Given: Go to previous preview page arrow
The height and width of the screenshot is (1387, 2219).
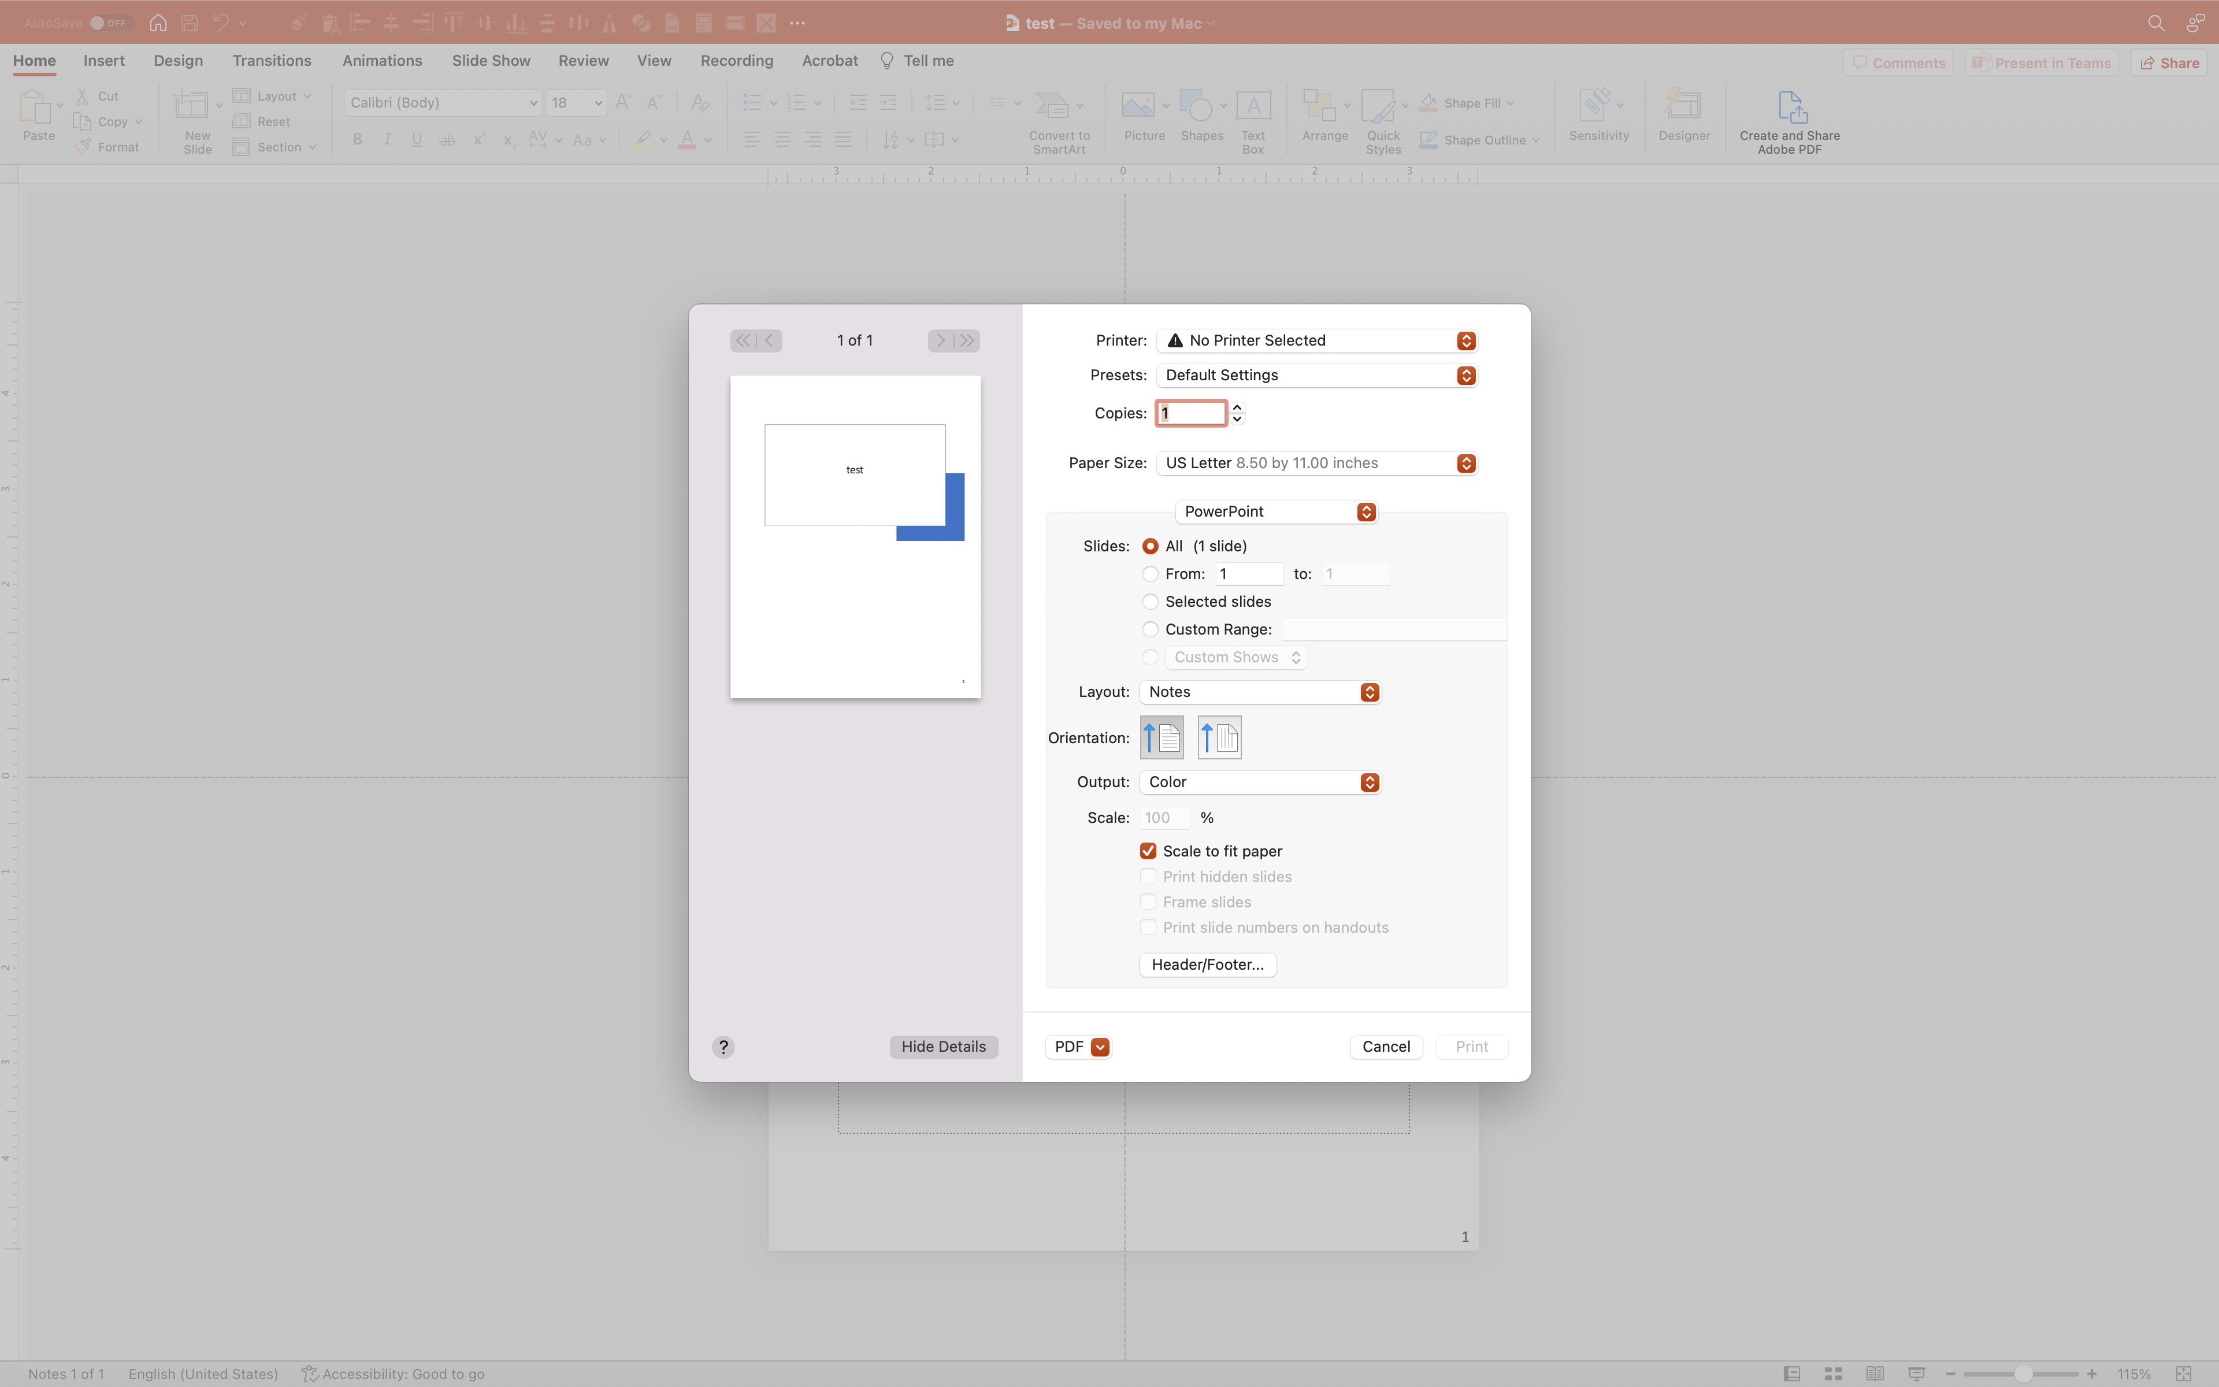Looking at the screenshot, I should click(x=769, y=340).
